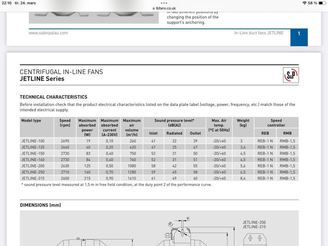Tap current value 0,90 for JETLINE-315
This screenshot has width=328, height=246.
pyautogui.click(x=109, y=178)
